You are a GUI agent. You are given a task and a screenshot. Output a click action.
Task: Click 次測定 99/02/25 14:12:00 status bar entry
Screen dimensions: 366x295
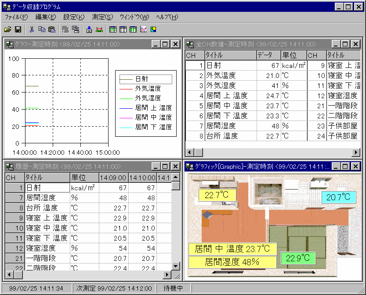click(x=114, y=288)
